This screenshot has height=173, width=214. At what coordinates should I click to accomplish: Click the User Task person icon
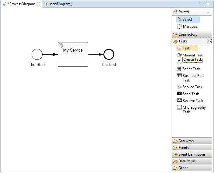click(179, 62)
